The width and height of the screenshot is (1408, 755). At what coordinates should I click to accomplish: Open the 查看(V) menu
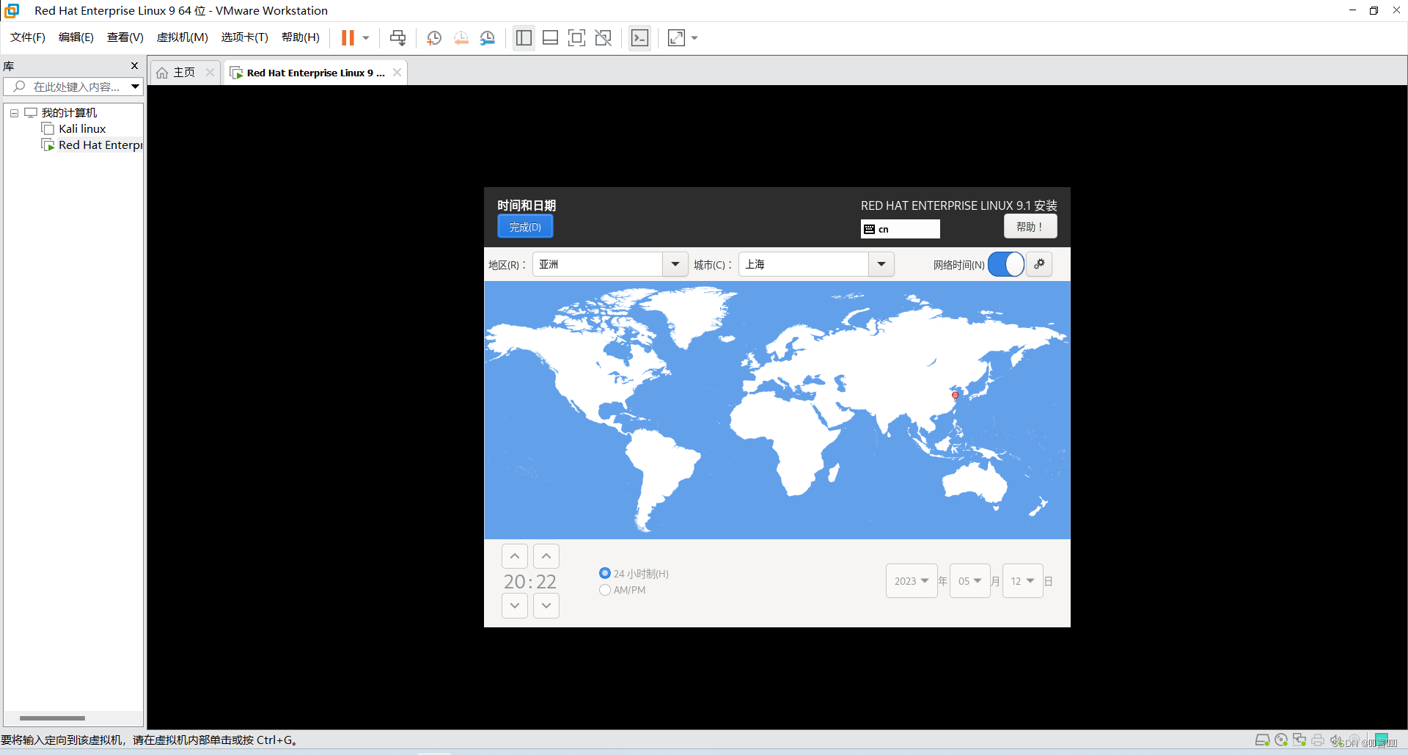125,37
